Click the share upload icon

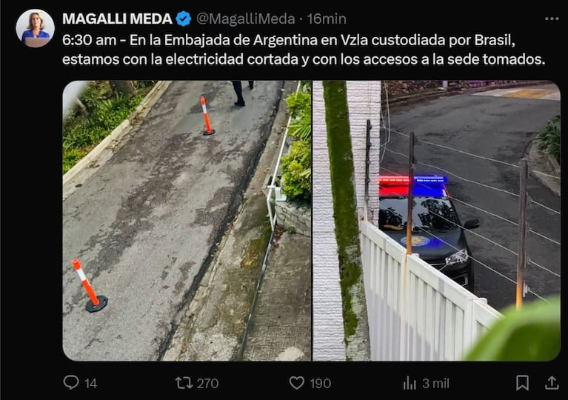click(x=551, y=383)
